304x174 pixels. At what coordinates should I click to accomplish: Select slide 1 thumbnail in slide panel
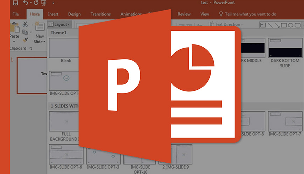[32, 76]
